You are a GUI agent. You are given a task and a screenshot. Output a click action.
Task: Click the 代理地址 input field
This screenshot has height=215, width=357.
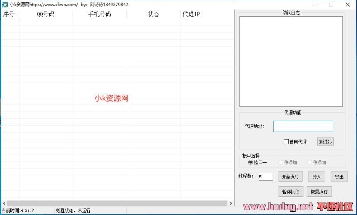tap(303, 127)
